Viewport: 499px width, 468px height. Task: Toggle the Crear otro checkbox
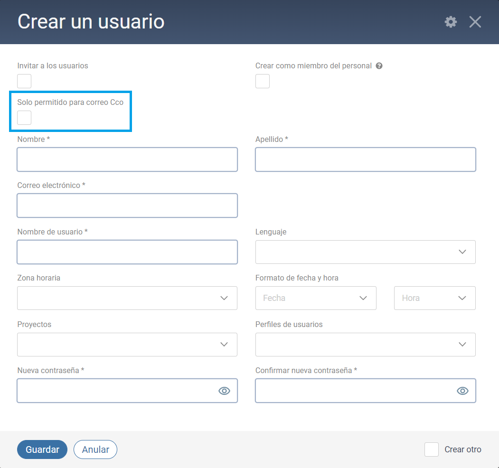[x=431, y=449]
